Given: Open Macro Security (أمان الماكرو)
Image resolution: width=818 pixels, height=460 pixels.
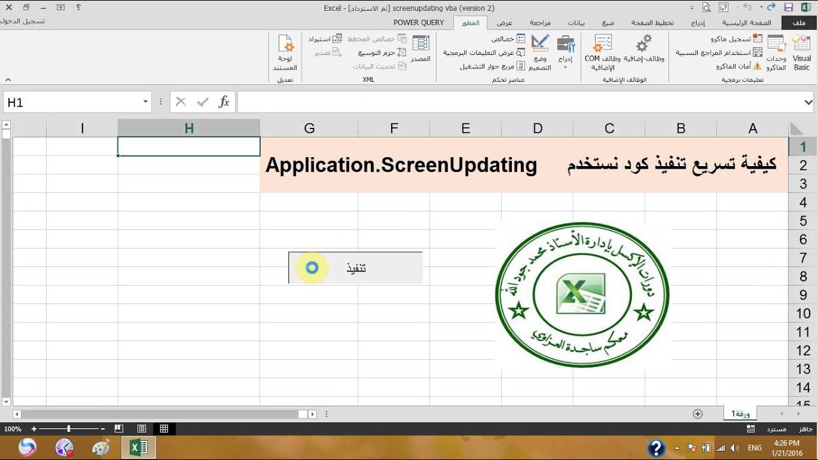Looking at the screenshot, I should [739, 66].
